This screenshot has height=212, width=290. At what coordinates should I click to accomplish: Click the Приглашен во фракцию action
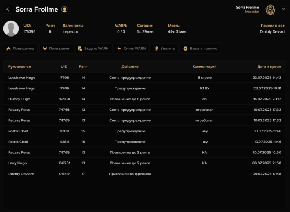click(130, 174)
